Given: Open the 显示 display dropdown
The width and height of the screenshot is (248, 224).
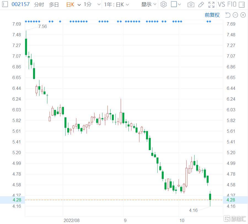Looking at the screenshot, I should point(149,4).
